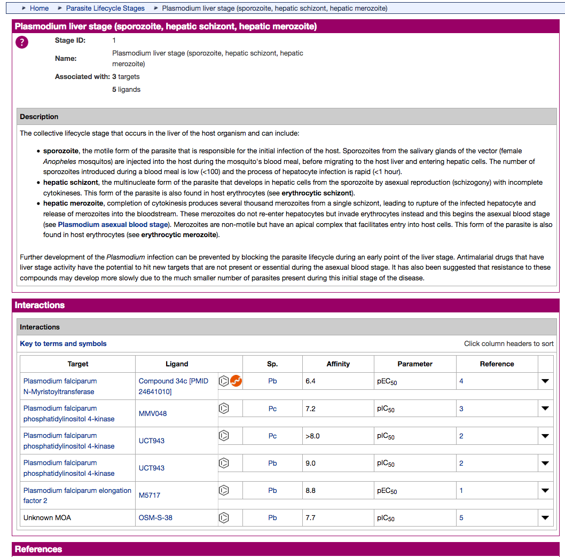Expand details arrow for M5717 row

pyautogui.click(x=545, y=491)
